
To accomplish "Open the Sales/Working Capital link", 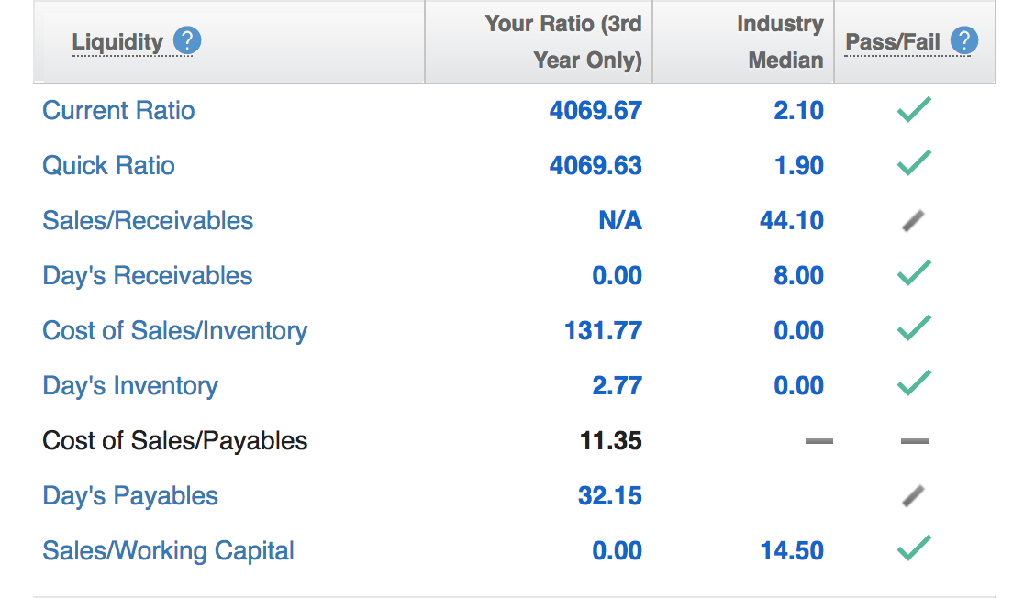I will click(x=168, y=551).
